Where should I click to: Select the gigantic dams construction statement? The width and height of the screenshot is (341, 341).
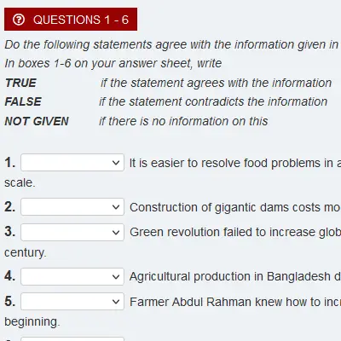[235, 207]
